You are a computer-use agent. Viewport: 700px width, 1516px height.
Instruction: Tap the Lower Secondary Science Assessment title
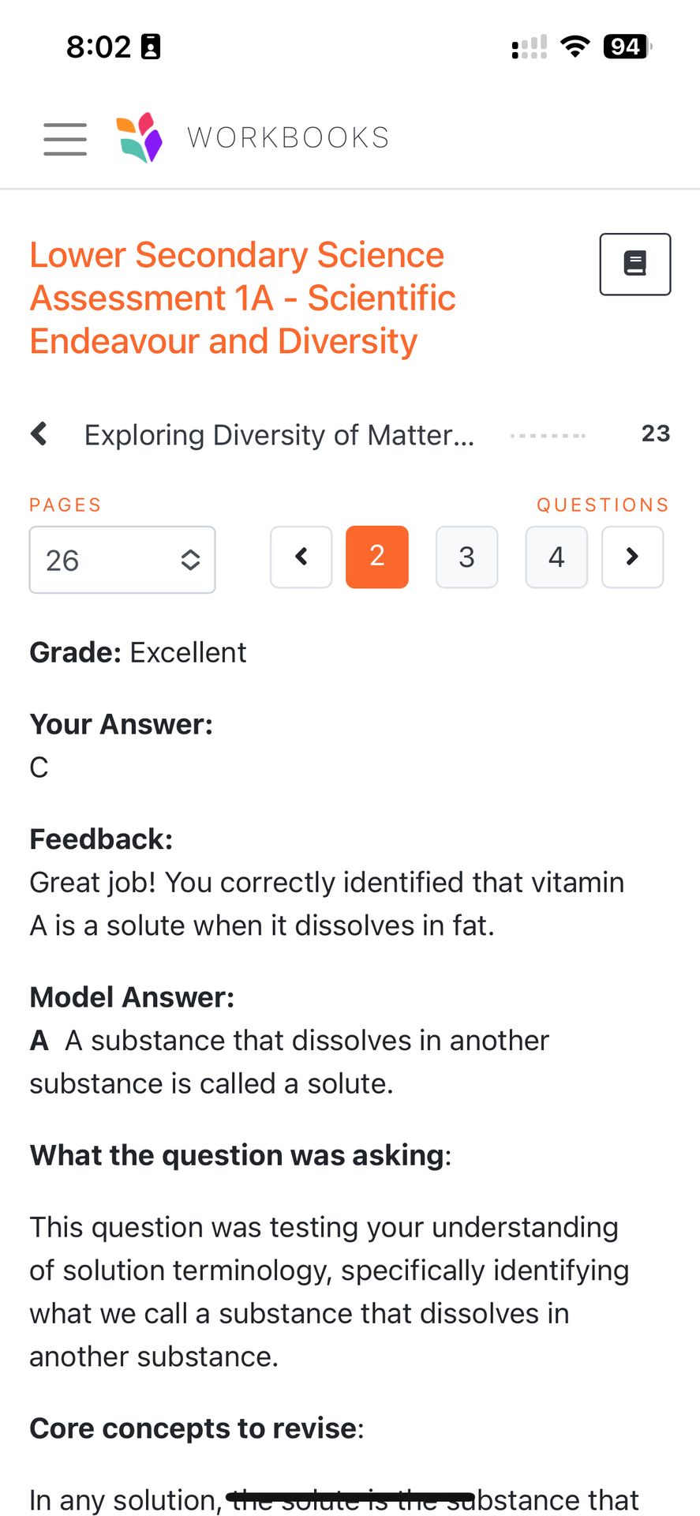[x=242, y=298]
